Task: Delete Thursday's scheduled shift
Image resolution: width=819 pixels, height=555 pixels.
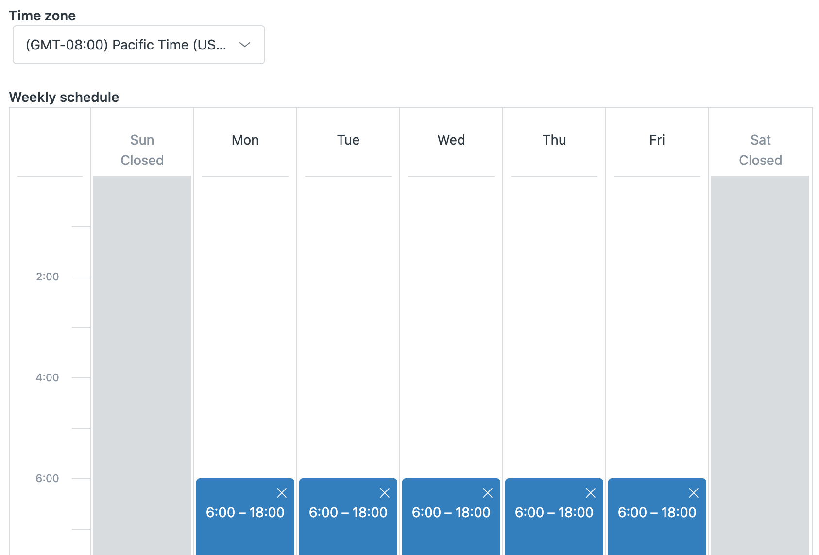Action: click(590, 493)
